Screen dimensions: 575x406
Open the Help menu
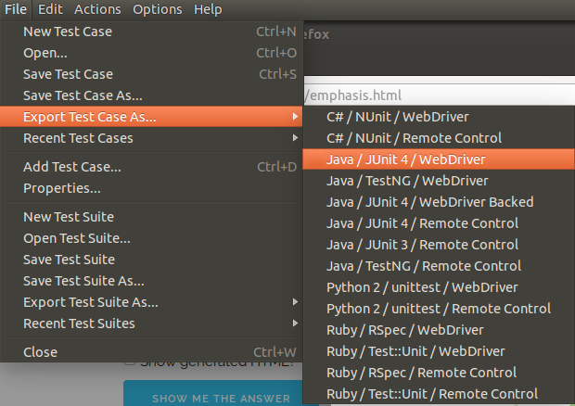(x=208, y=9)
